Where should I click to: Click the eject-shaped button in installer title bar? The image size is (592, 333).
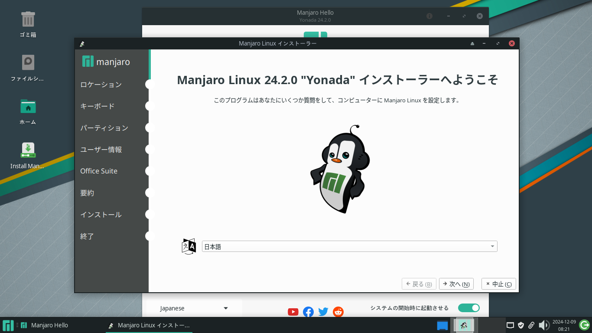coord(472,43)
